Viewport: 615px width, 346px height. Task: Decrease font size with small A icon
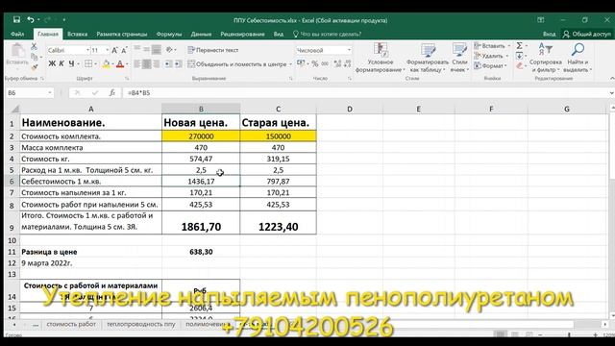click(x=124, y=50)
